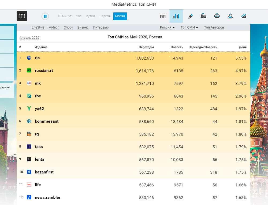The width and height of the screenshot is (268, 205).
Task: Go to the 'Спорт' category
Action: click(68, 28)
